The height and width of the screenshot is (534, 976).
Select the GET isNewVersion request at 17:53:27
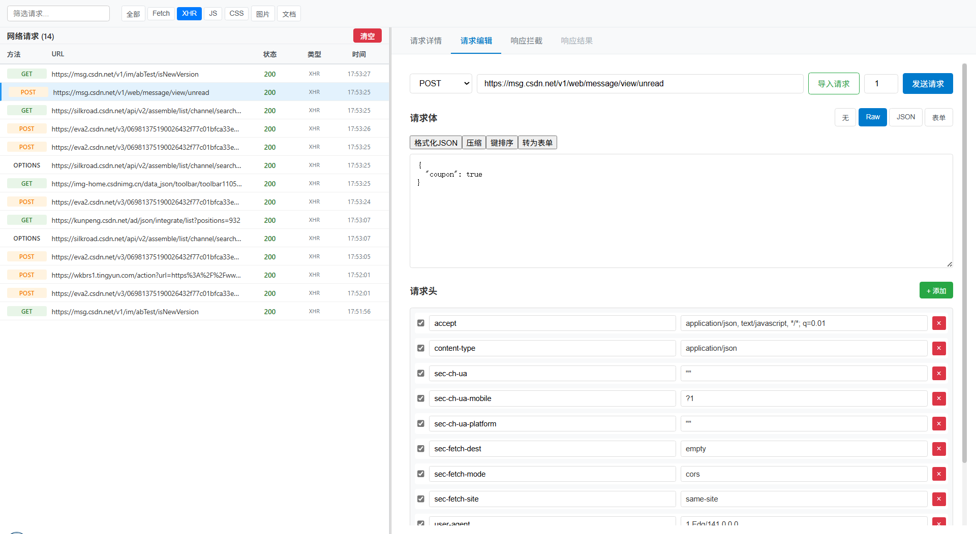pyautogui.click(x=195, y=74)
